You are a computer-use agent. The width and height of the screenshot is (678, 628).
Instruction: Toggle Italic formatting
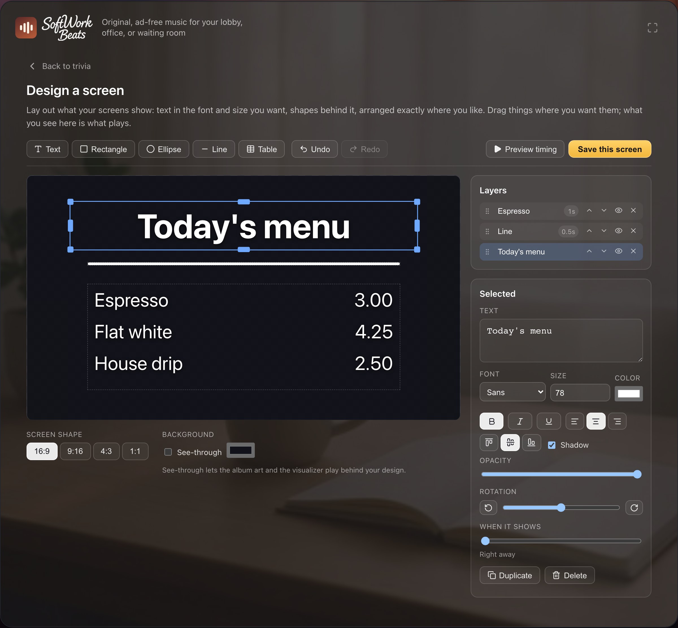(x=520, y=421)
